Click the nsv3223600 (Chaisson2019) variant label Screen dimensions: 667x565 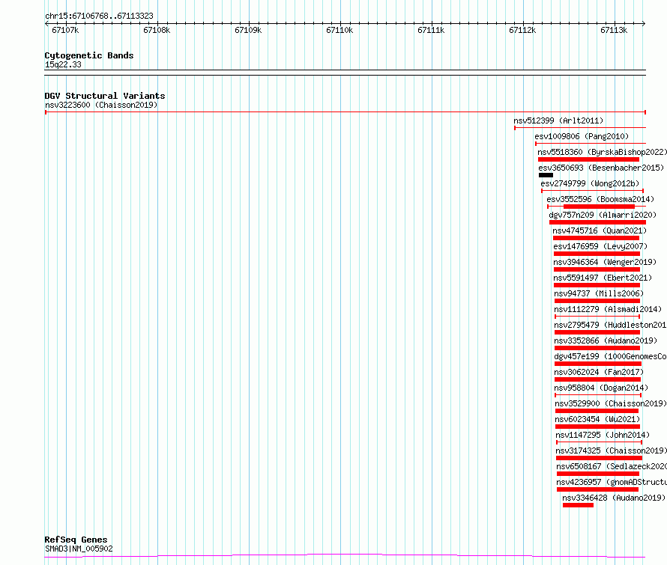pyautogui.click(x=101, y=105)
